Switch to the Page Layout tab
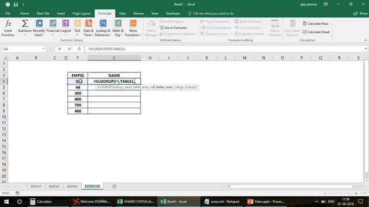Image resolution: width=369 pixels, height=207 pixels. point(81,13)
